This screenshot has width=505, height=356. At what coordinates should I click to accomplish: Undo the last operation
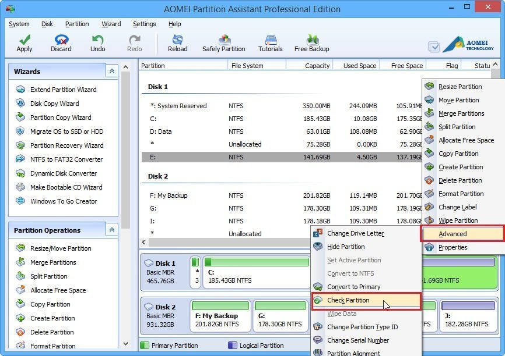[x=97, y=42]
